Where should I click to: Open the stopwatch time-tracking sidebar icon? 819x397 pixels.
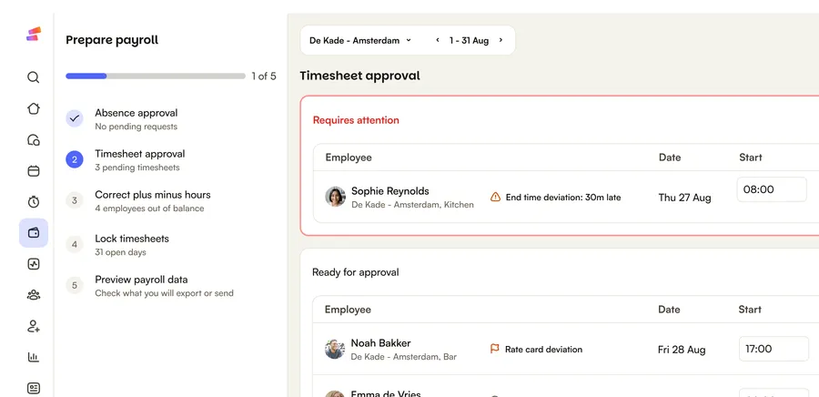coord(34,201)
